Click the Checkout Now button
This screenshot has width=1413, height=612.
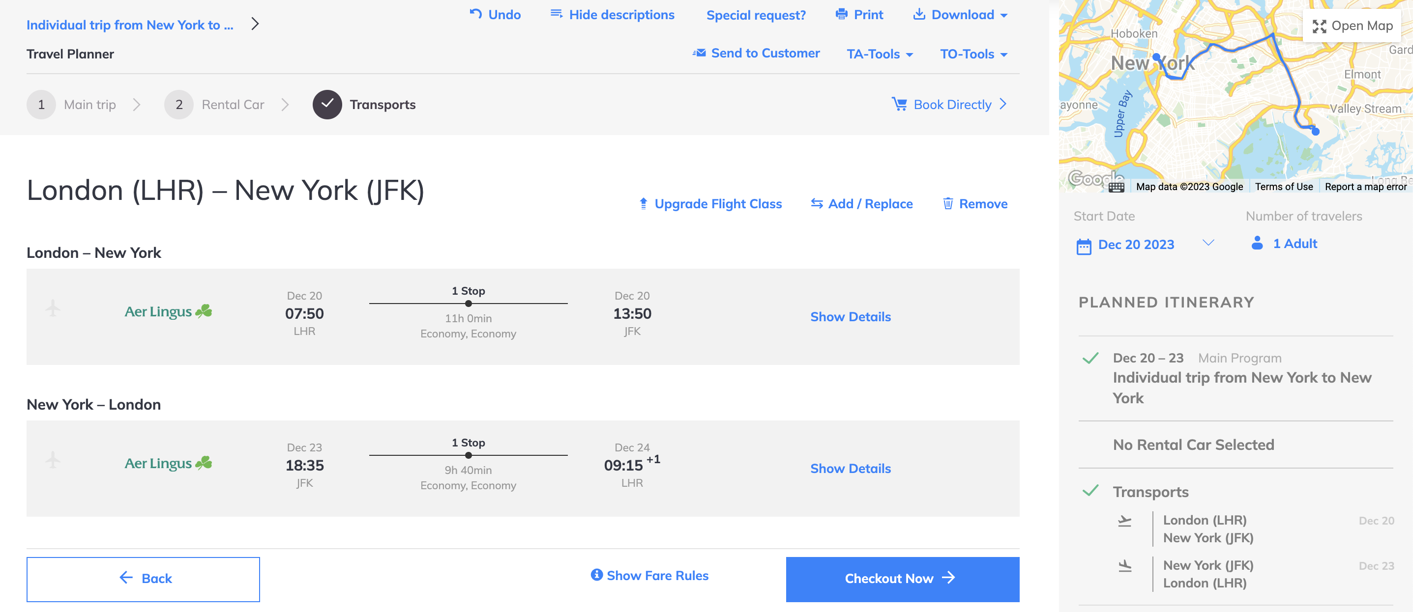tap(902, 579)
